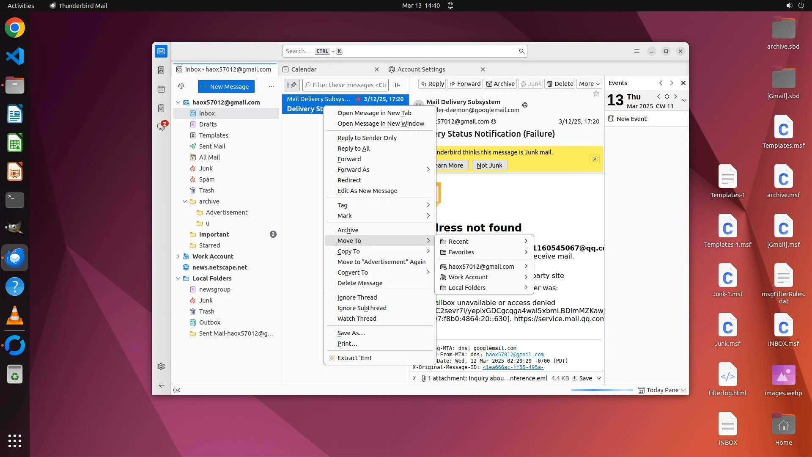Collapse the spaces toolbar
Screen dimensions: 812x457
[x=161, y=385]
